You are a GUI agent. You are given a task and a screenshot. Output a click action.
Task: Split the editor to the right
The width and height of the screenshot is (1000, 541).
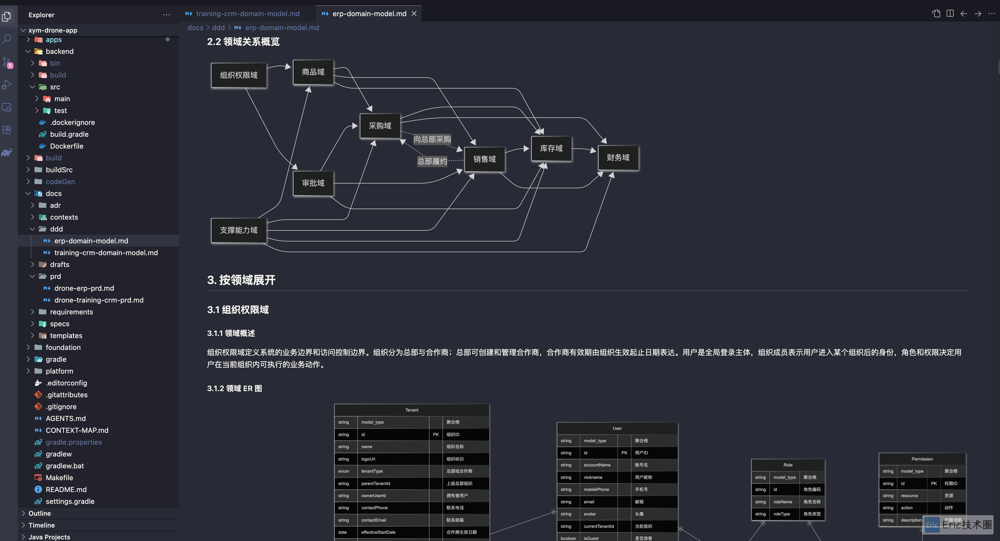pyautogui.click(x=950, y=13)
